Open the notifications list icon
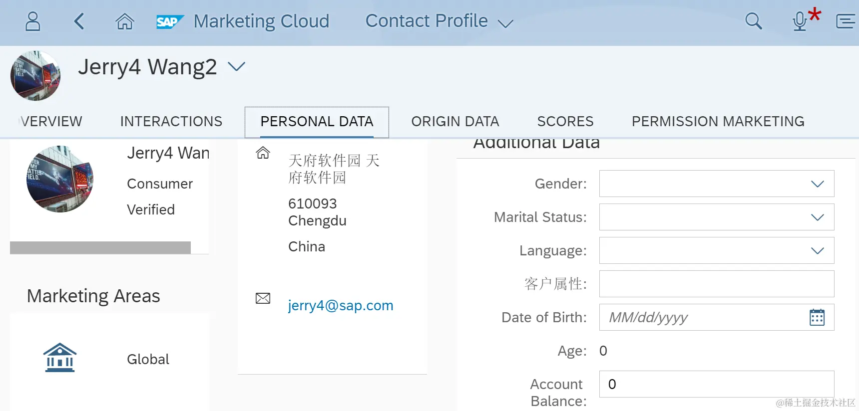This screenshot has width=859, height=411. point(846,21)
